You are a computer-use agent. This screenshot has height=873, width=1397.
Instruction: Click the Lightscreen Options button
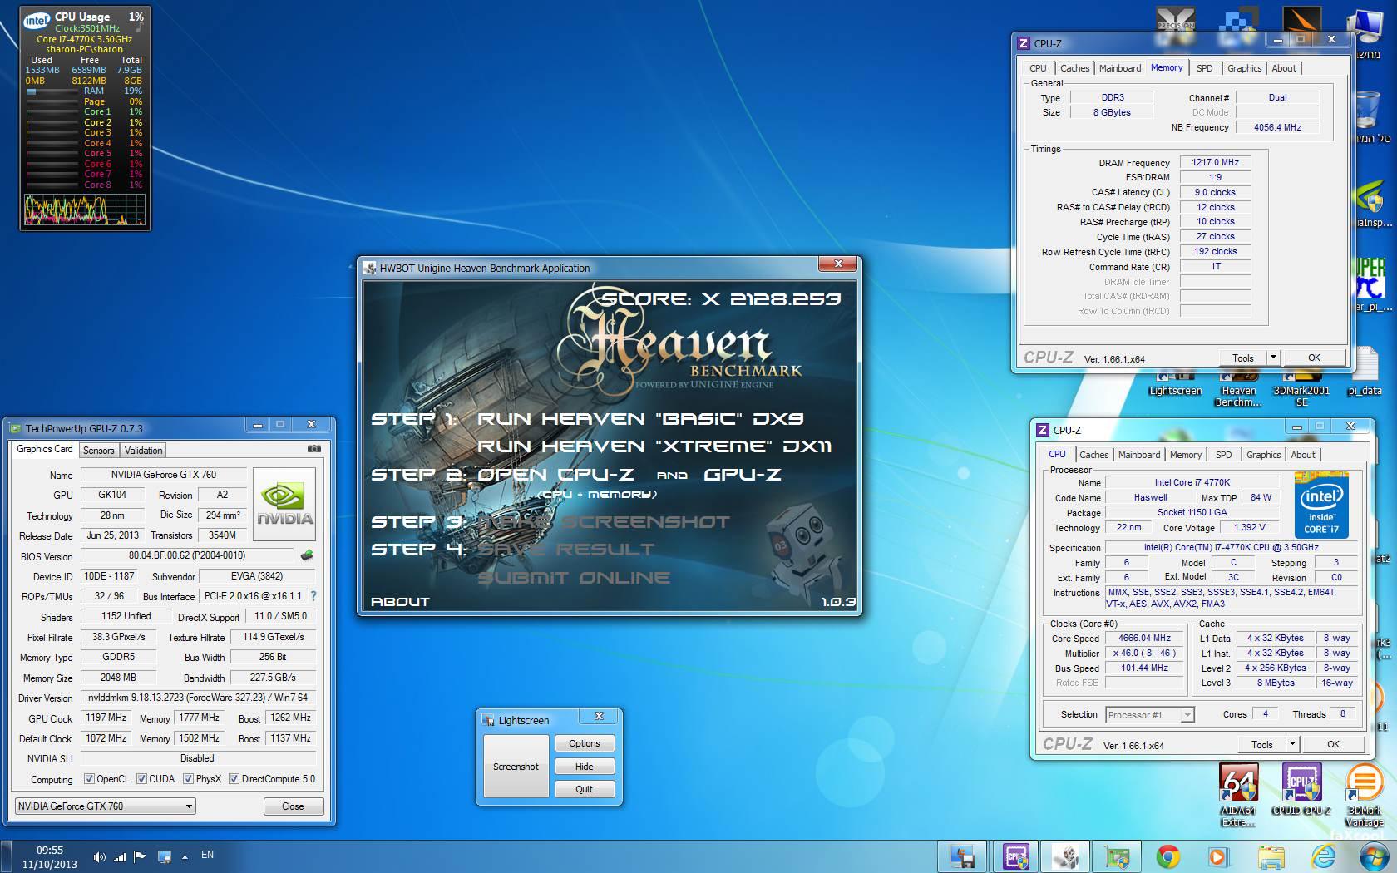click(x=585, y=743)
